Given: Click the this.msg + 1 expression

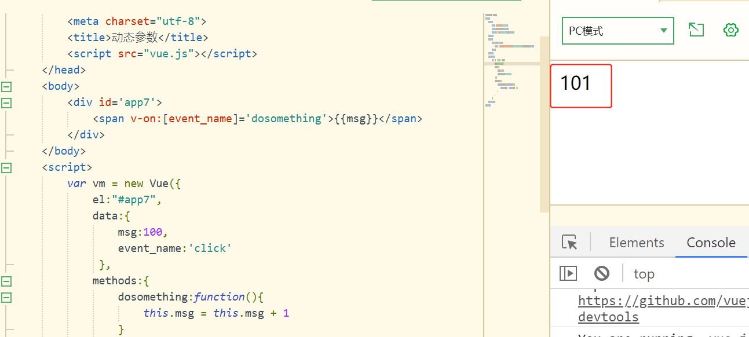Looking at the screenshot, I should pyautogui.click(x=251, y=313).
